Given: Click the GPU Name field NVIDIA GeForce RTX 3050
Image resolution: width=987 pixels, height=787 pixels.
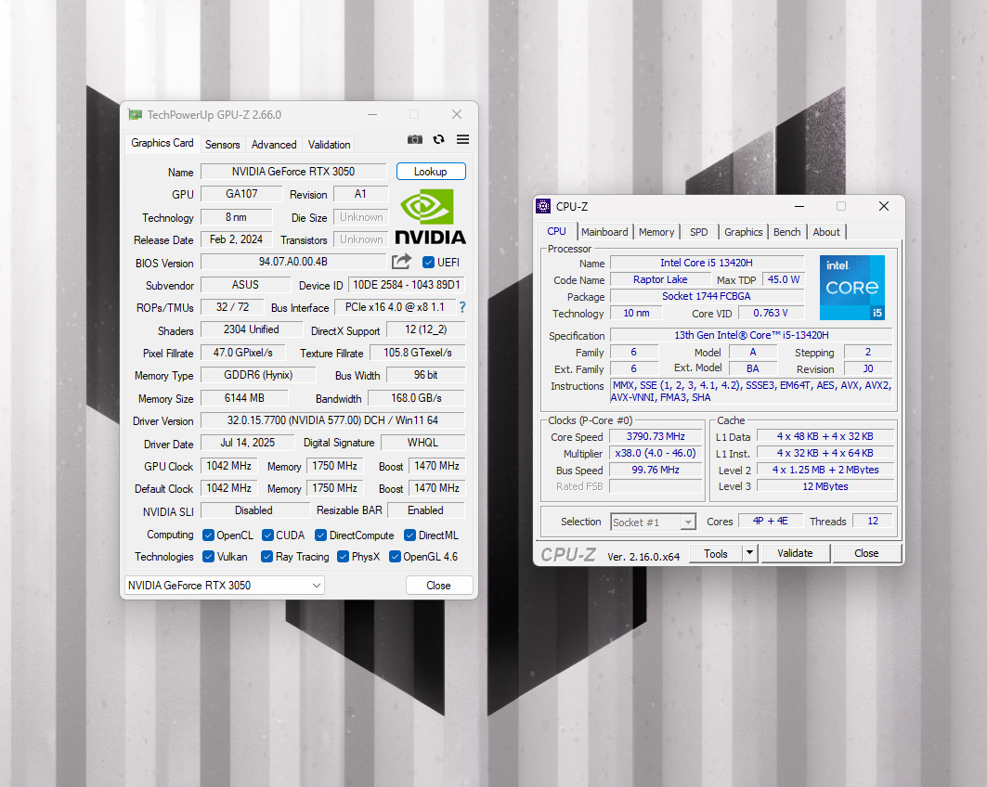Looking at the screenshot, I should coord(293,171).
